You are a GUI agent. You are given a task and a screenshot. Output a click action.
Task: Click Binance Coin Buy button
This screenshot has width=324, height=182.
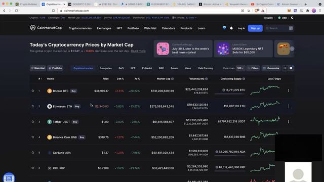(82, 138)
